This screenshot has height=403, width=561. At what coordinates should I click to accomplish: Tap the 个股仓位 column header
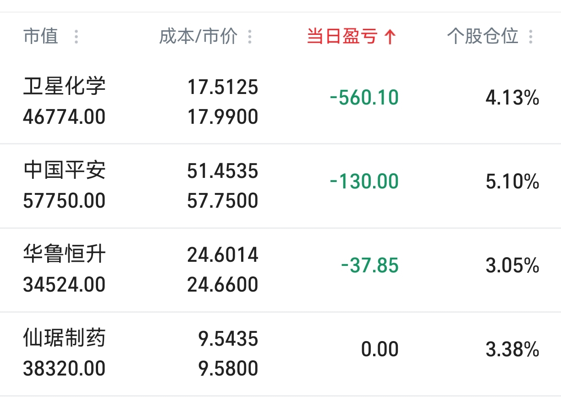tap(483, 36)
